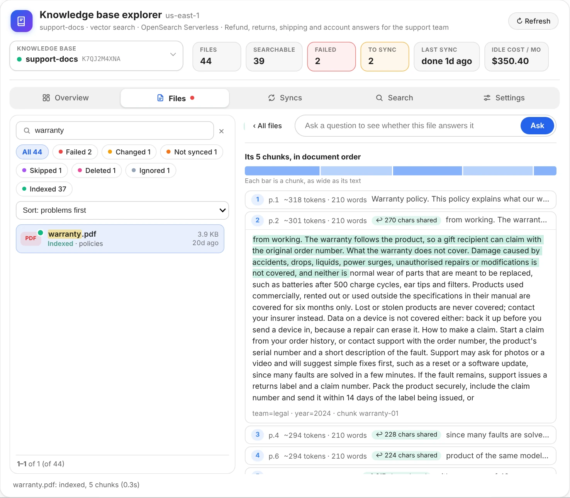Expand chunk 3 p.4 row

click(x=400, y=435)
